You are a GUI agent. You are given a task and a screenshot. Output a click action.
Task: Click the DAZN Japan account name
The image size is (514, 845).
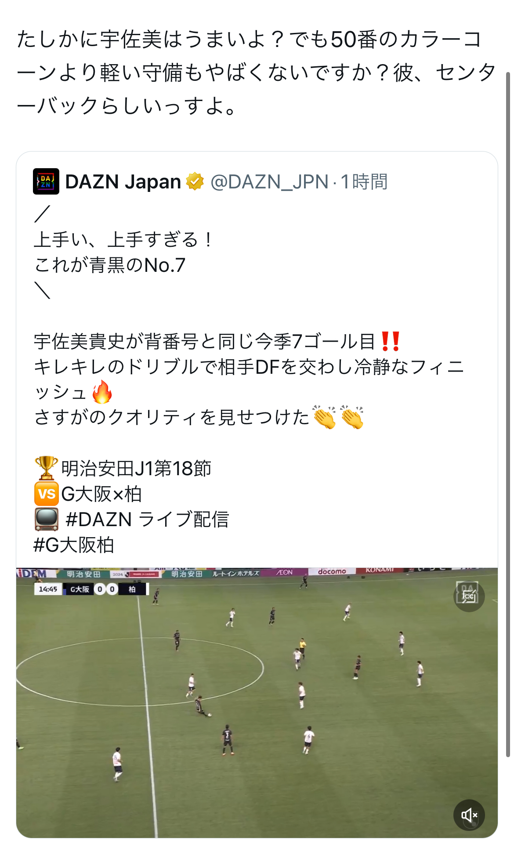click(123, 182)
